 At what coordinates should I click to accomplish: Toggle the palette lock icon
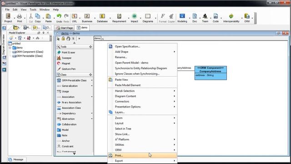63,38
